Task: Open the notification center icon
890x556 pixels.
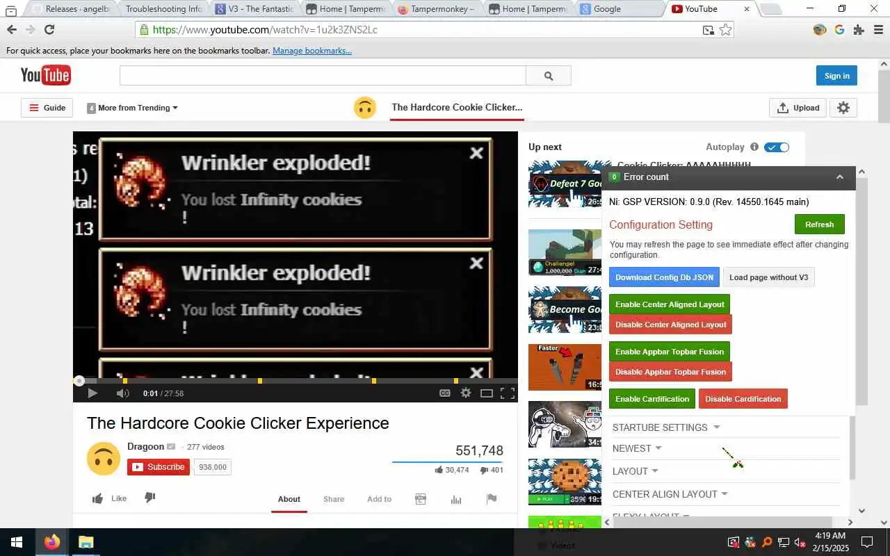Action: click(x=867, y=542)
